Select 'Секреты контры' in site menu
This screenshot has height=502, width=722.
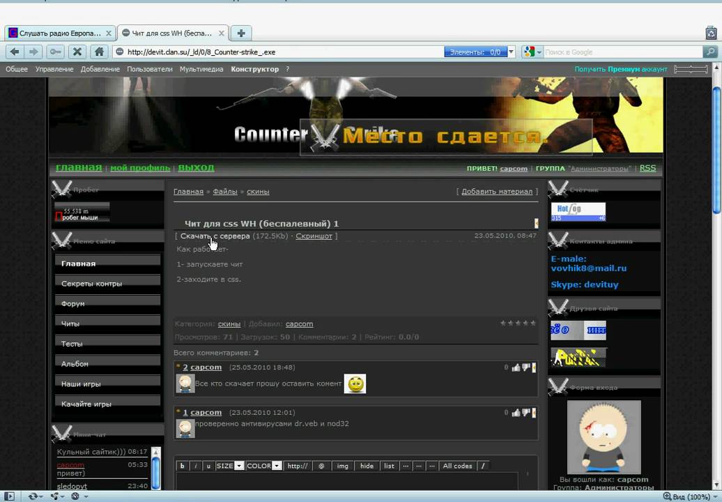pos(107,284)
